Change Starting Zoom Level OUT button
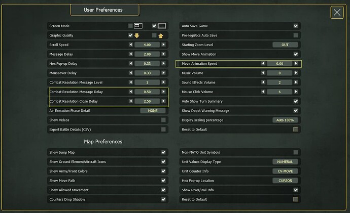This screenshot has height=213, width=350. tap(285, 45)
